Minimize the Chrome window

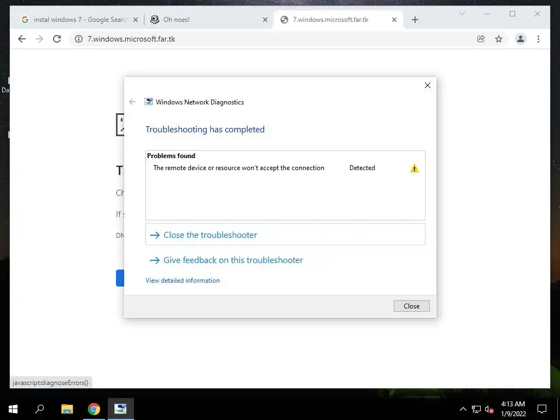[x=487, y=14]
